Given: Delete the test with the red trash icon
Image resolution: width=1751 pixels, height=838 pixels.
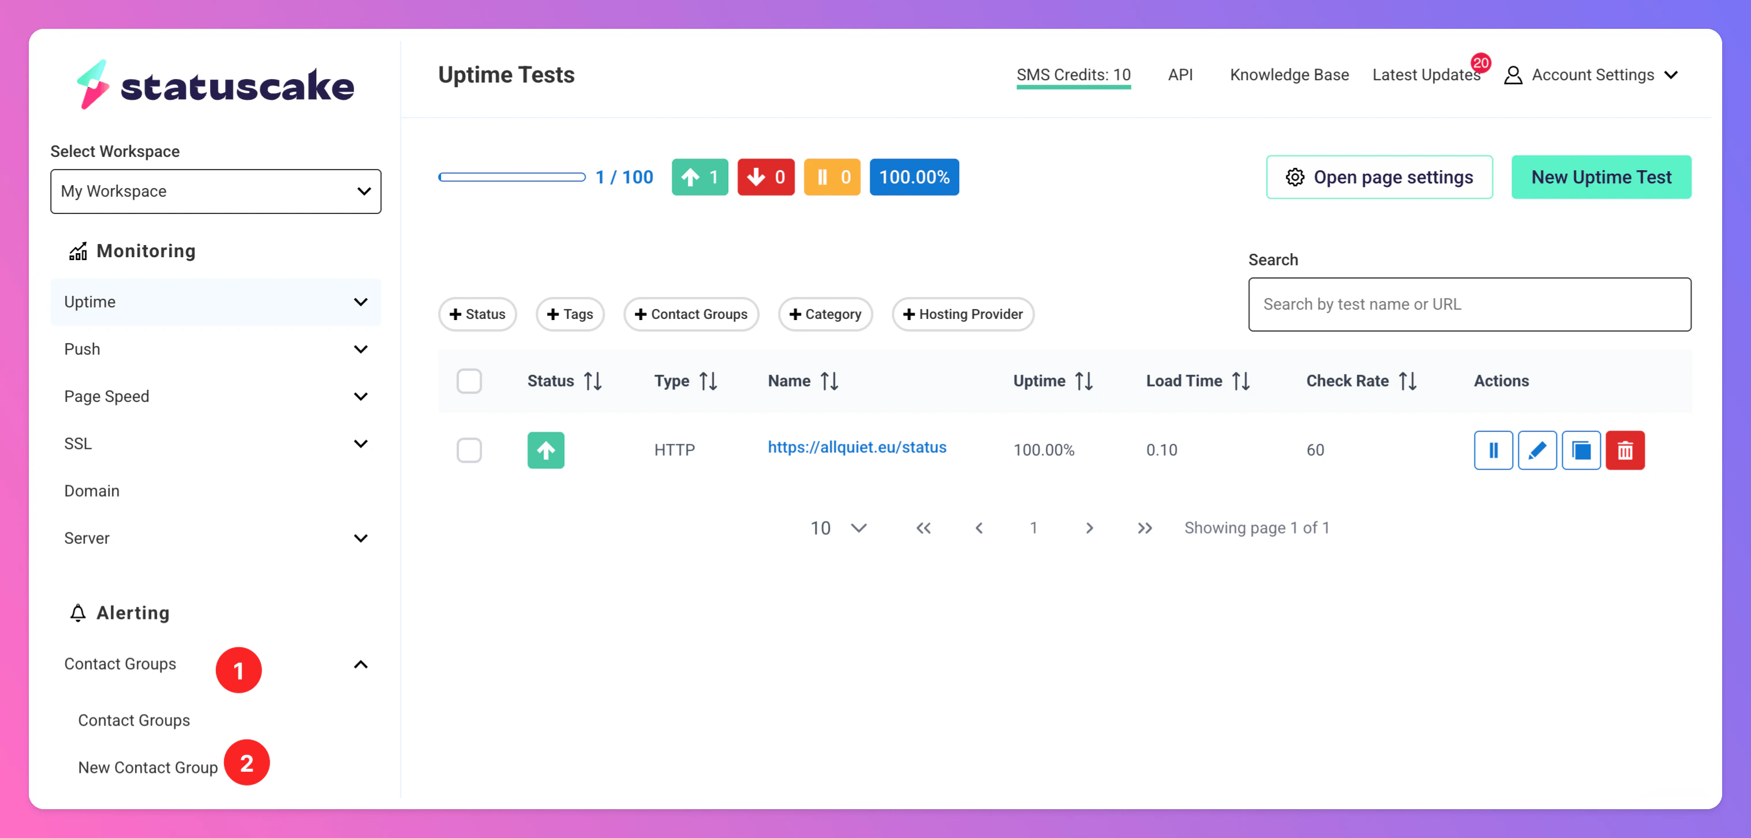Looking at the screenshot, I should pos(1625,449).
